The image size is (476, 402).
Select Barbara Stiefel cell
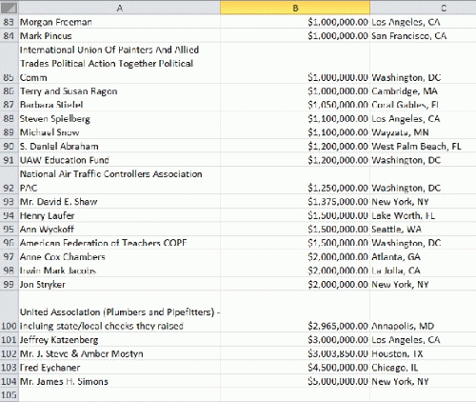tap(120, 105)
